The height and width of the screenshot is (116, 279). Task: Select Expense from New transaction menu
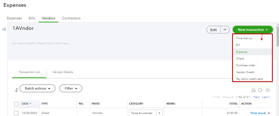click(x=242, y=52)
